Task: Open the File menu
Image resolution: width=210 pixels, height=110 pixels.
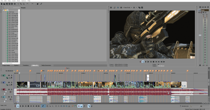Action: pos(2,1)
